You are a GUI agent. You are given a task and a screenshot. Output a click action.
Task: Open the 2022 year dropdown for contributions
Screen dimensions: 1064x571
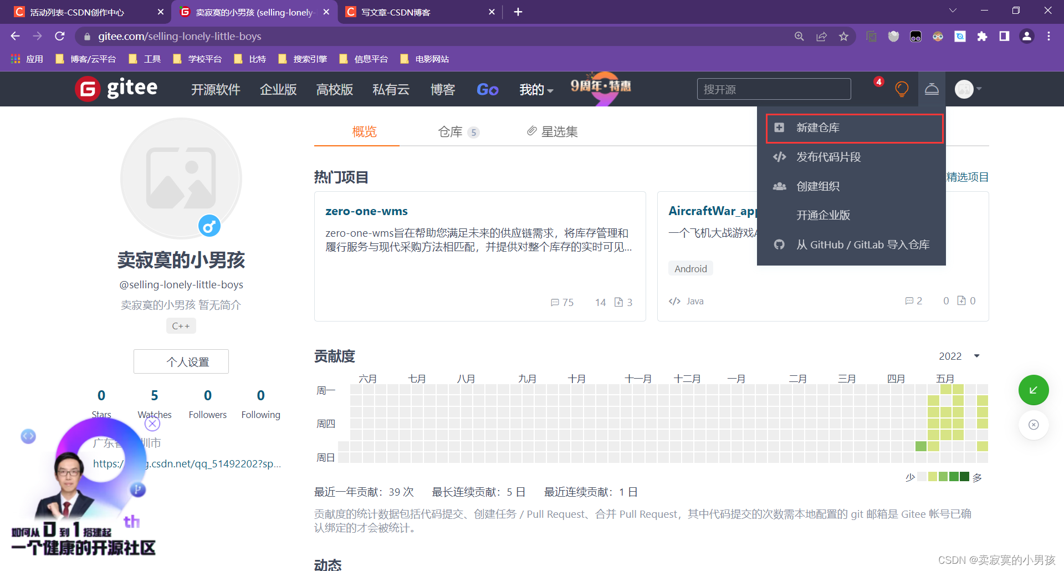959,356
